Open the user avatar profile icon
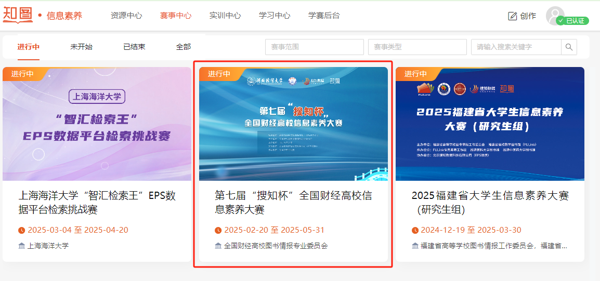Image resolution: width=600 pixels, height=281 pixels. coord(555,15)
